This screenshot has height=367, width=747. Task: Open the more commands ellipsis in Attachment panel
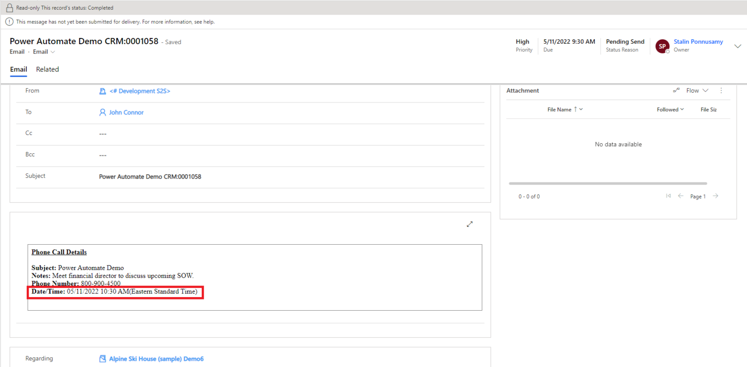pos(721,90)
